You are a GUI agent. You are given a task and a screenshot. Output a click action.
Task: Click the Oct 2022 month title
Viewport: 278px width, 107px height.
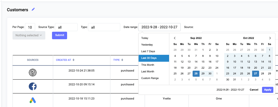point(249,38)
